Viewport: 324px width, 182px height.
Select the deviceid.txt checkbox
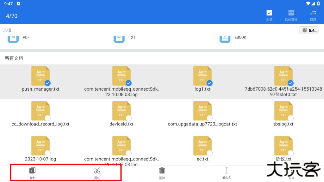coord(128,118)
